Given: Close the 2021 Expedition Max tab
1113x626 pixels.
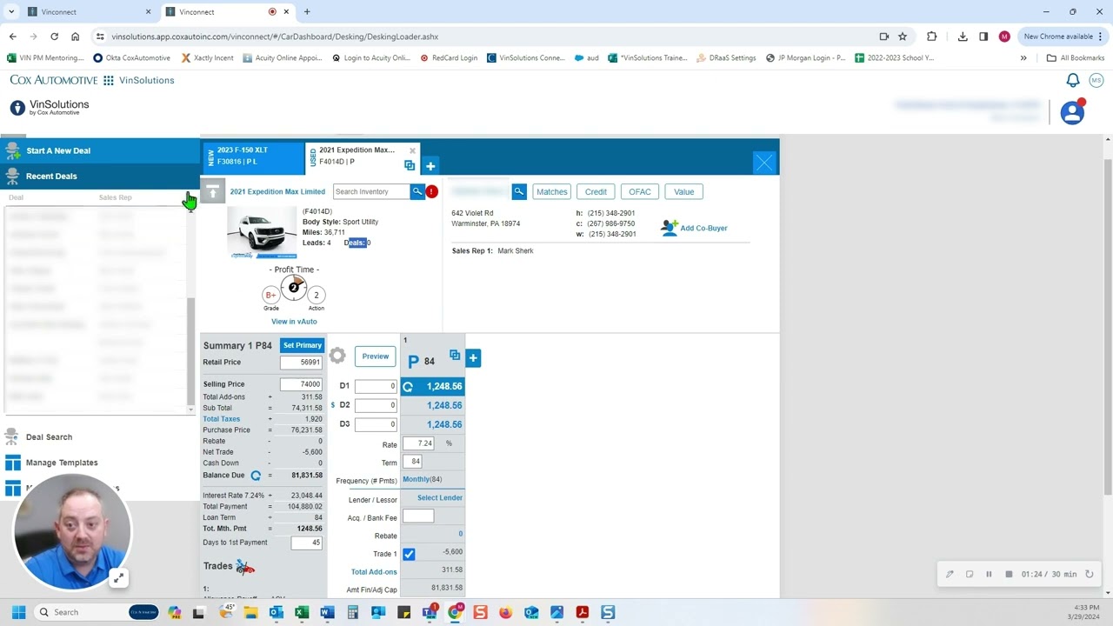Looking at the screenshot, I should click(x=412, y=150).
